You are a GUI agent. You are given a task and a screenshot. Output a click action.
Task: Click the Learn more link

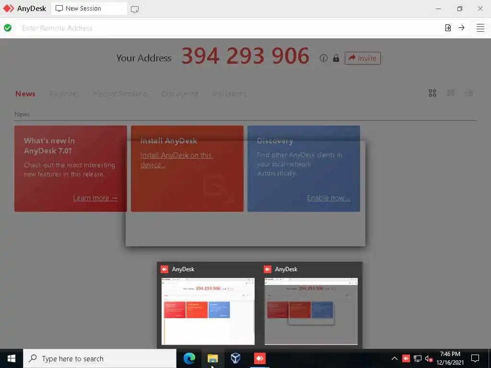tap(95, 198)
